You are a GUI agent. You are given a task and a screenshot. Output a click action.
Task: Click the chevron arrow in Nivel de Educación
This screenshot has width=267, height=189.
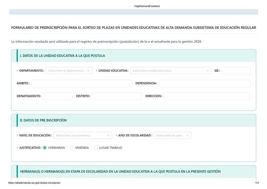pyautogui.click(x=108, y=135)
